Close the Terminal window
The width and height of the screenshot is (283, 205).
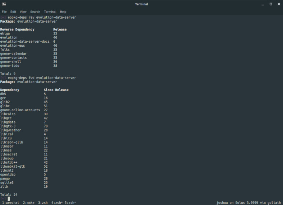pos(279,4)
